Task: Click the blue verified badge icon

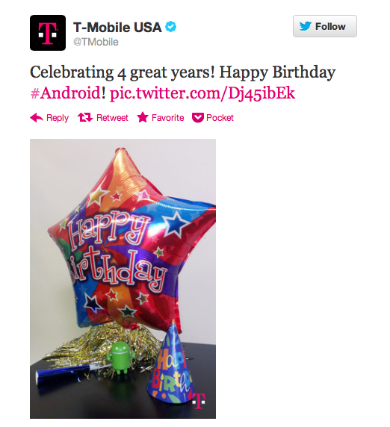Action: tap(171, 27)
